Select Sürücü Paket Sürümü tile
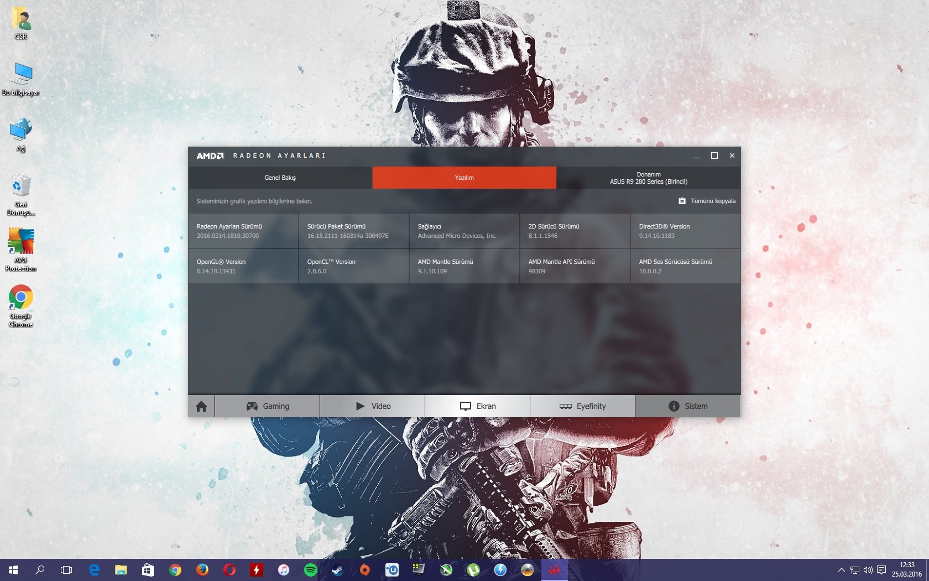This screenshot has height=581, width=929. 354,231
